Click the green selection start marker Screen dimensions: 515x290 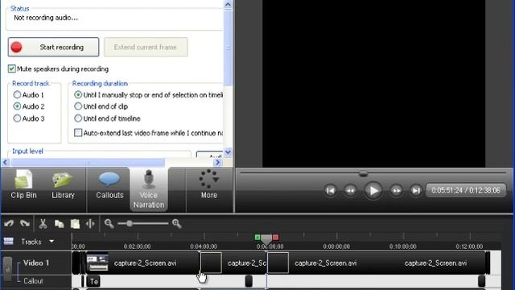coord(257,238)
